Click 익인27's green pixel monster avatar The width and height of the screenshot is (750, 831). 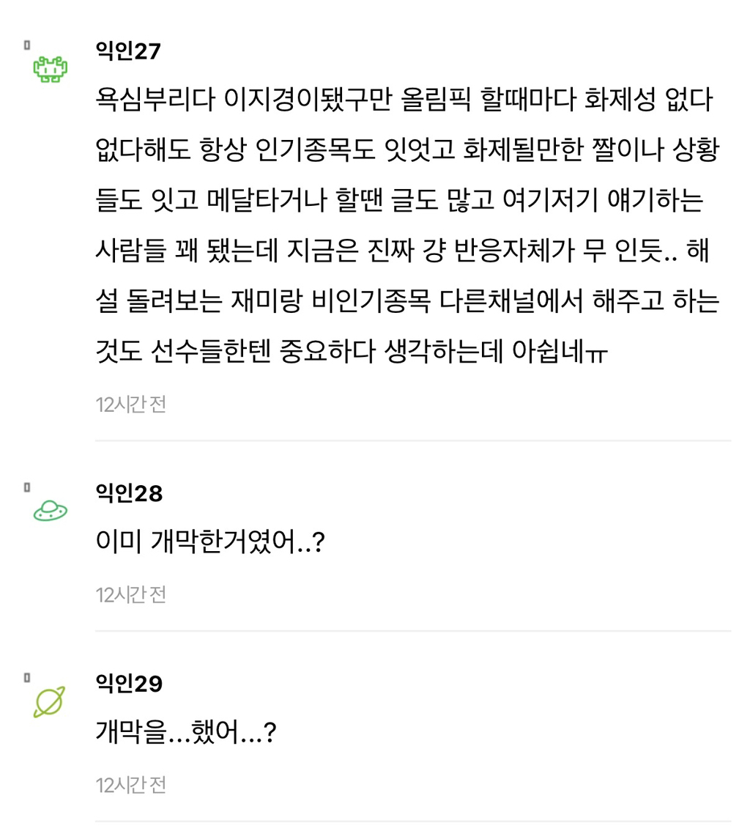pos(50,70)
